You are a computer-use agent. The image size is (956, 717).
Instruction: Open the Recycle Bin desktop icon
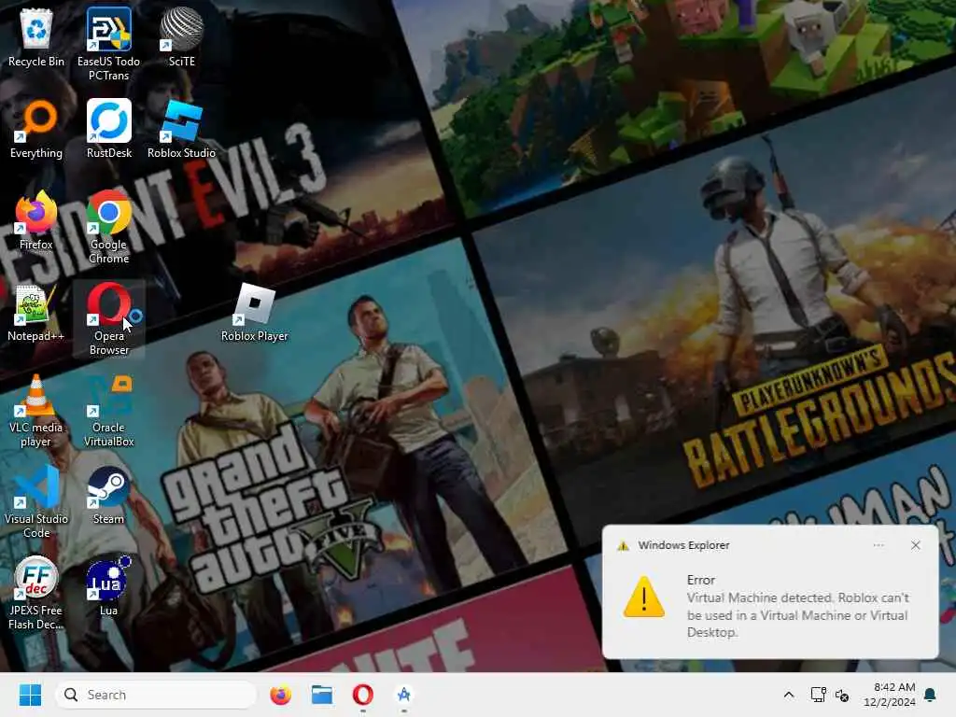36,39
